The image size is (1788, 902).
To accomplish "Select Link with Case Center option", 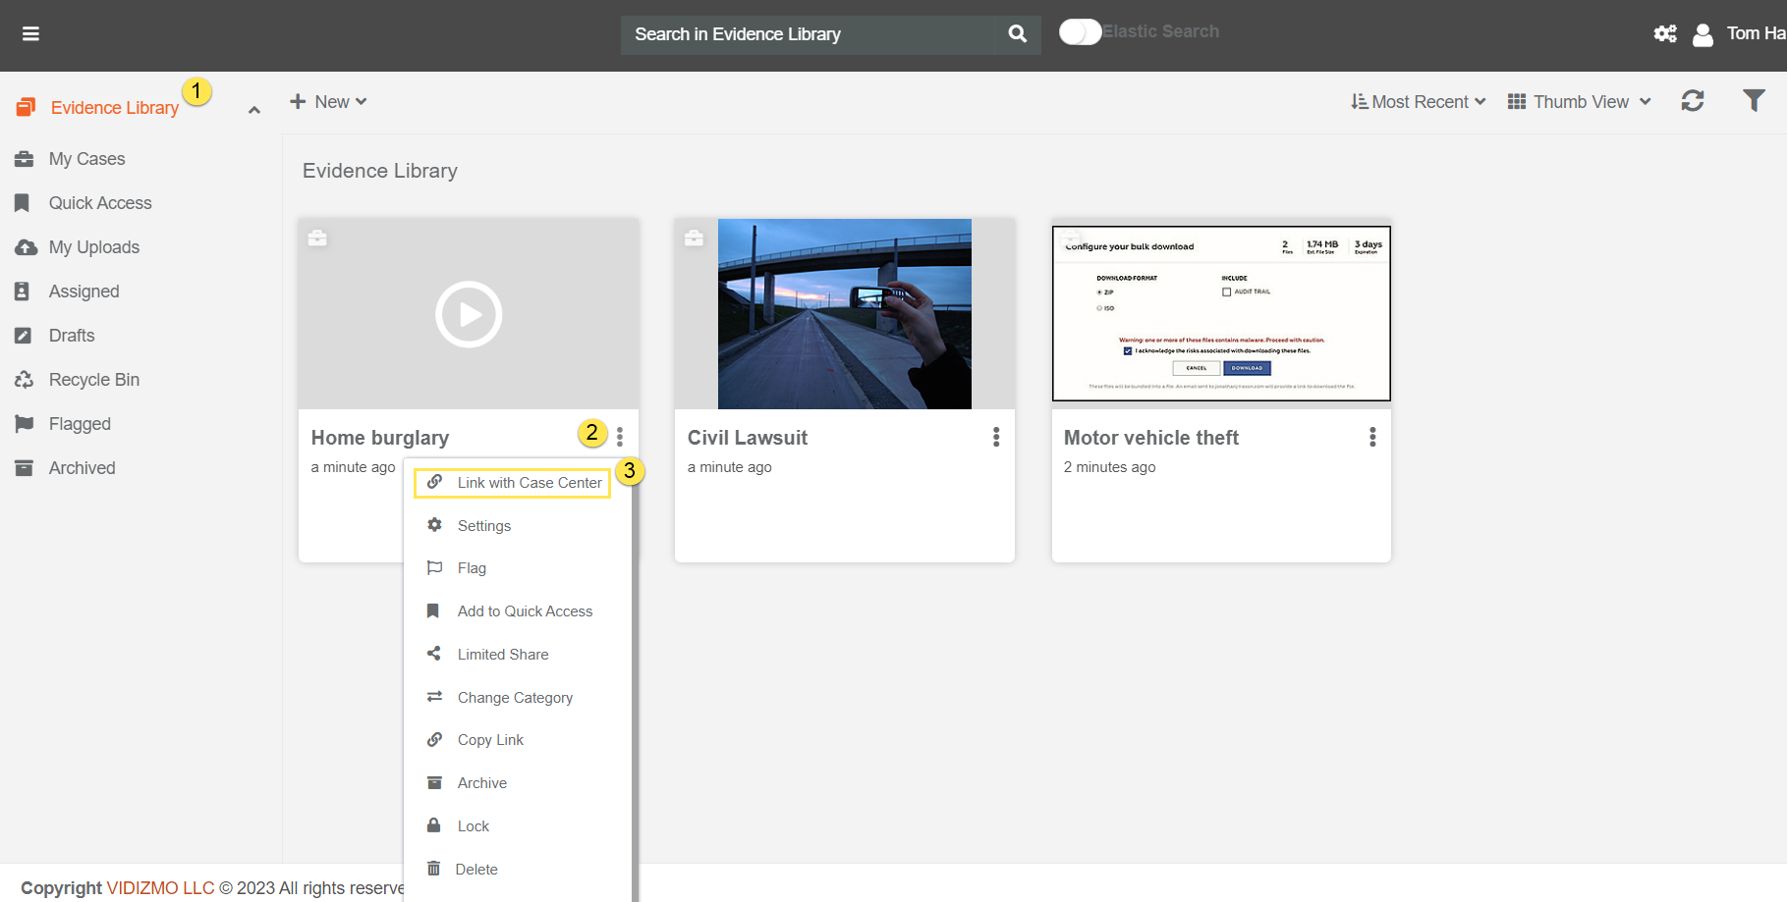I will point(529,483).
